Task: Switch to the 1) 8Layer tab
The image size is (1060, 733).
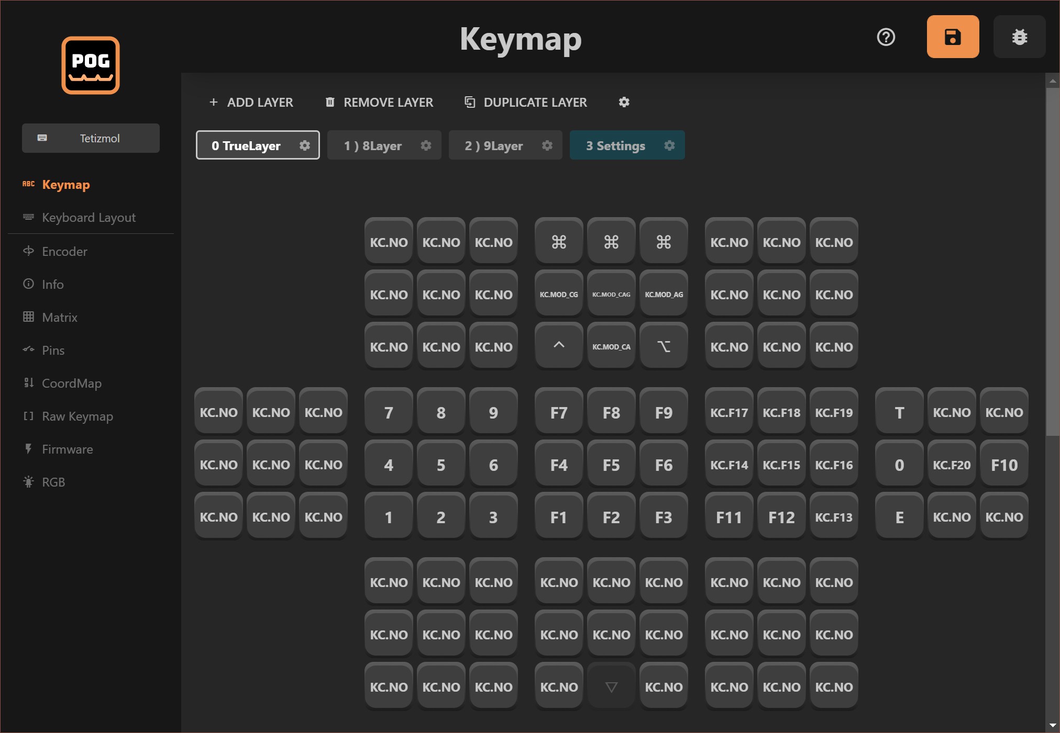Action: pyautogui.click(x=372, y=145)
